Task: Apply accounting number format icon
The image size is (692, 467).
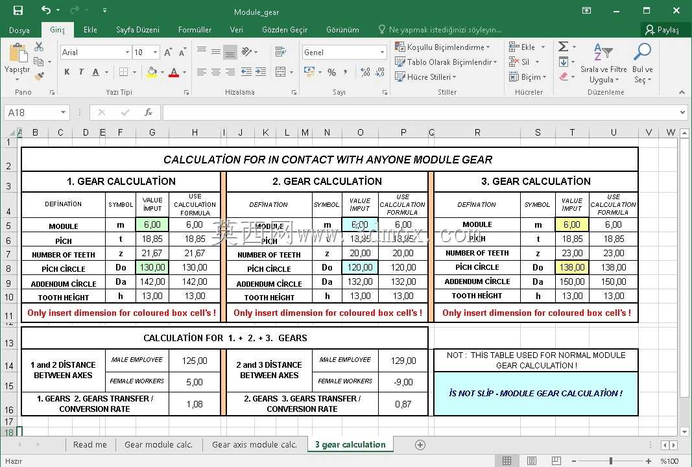Action: [309, 71]
